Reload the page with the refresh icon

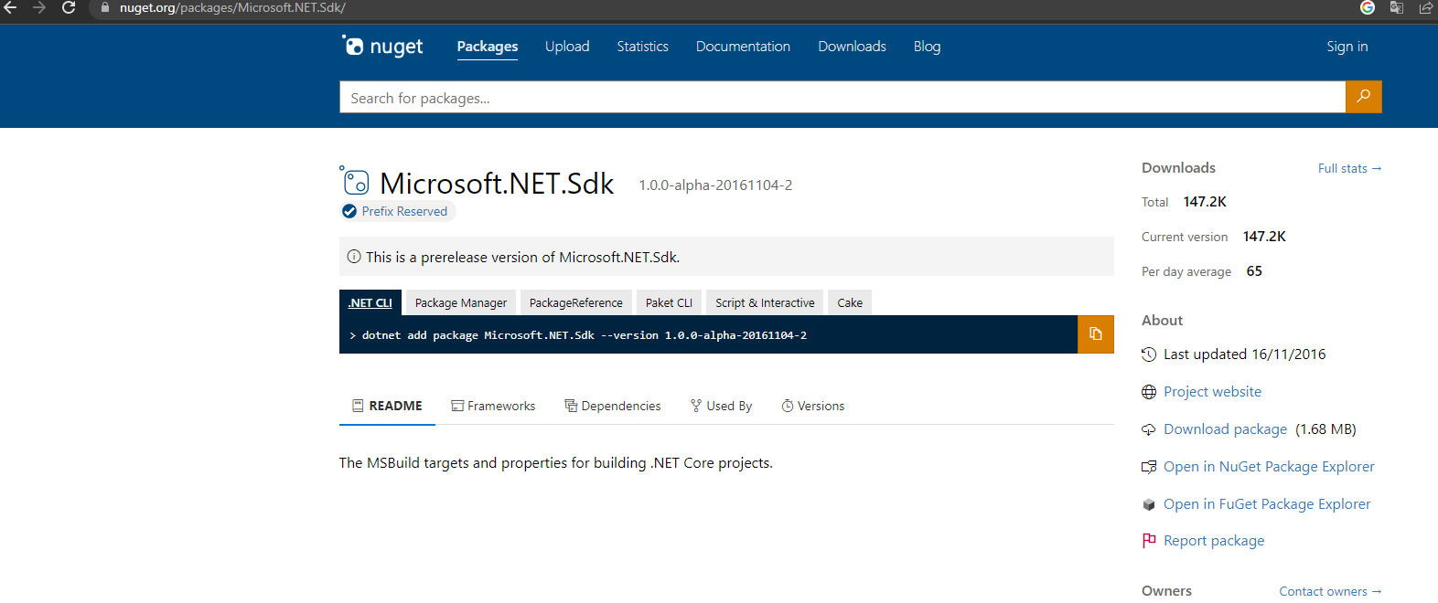pos(69,7)
